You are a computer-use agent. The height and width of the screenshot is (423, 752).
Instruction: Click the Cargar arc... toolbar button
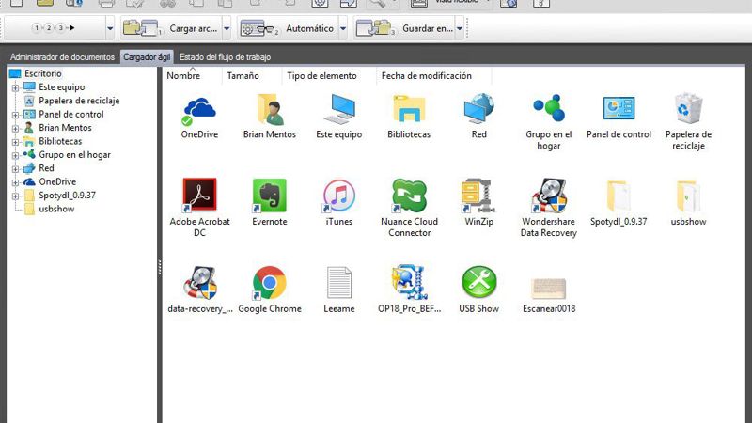pos(171,29)
